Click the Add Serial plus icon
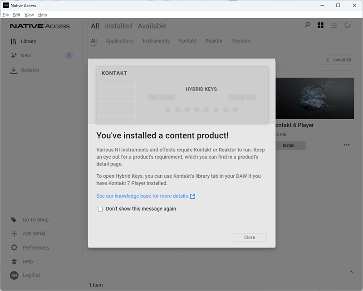The image size is (363, 291). tap(14, 234)
